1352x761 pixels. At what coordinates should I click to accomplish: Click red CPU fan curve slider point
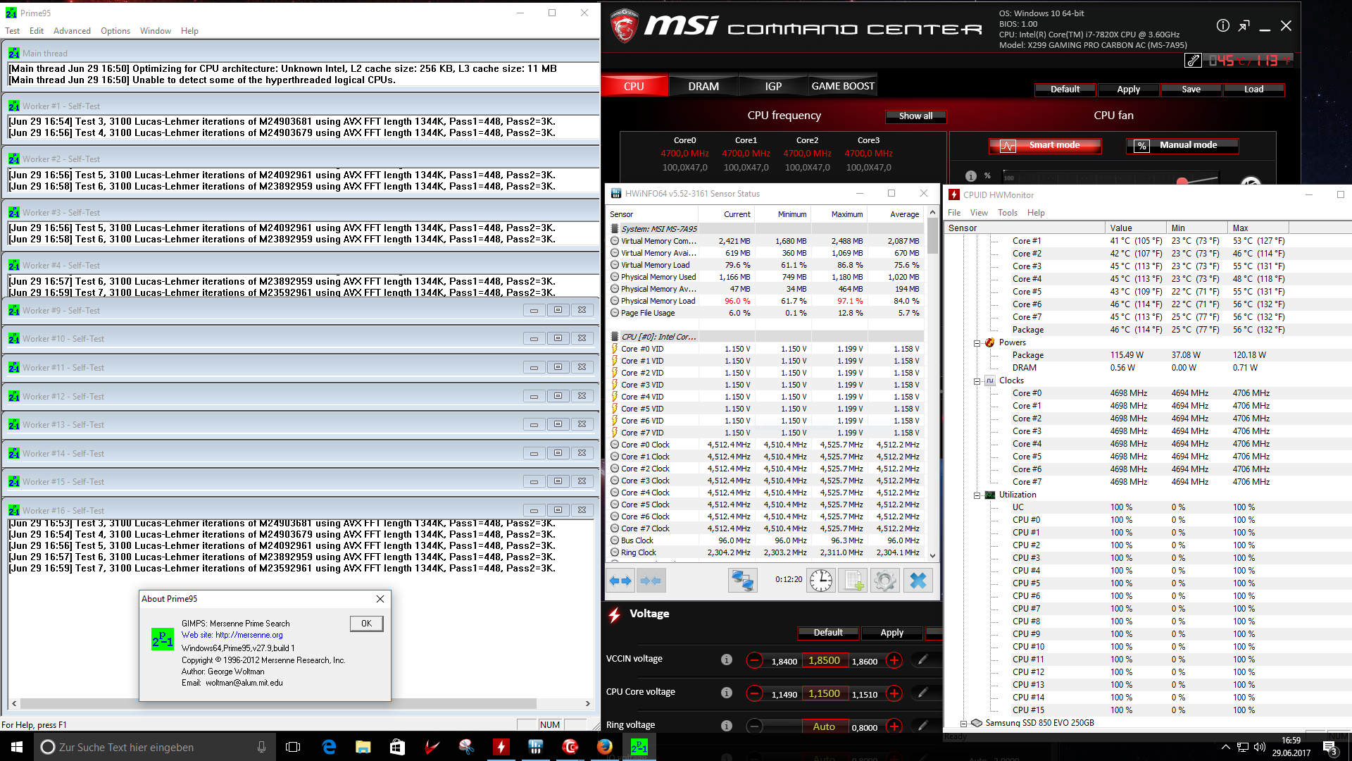[1182, 181]
